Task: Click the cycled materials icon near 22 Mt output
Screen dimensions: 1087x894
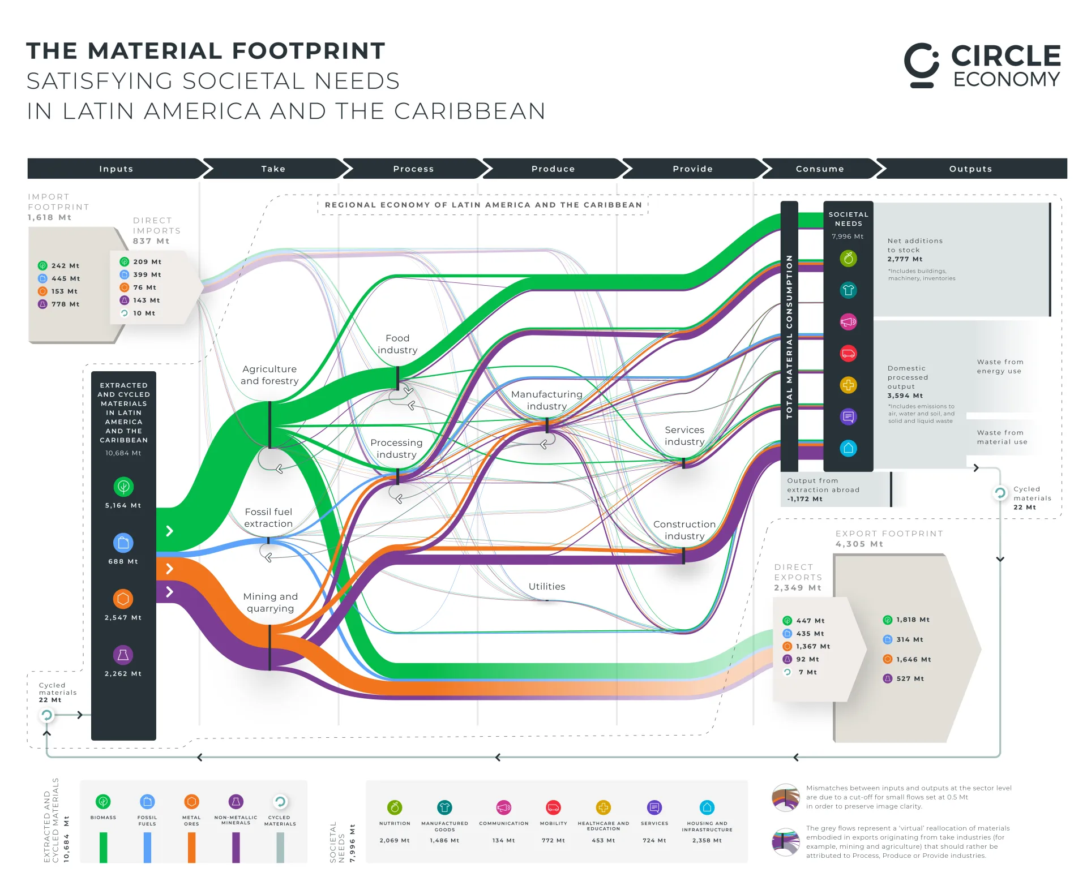Action: pos(1000,493)
